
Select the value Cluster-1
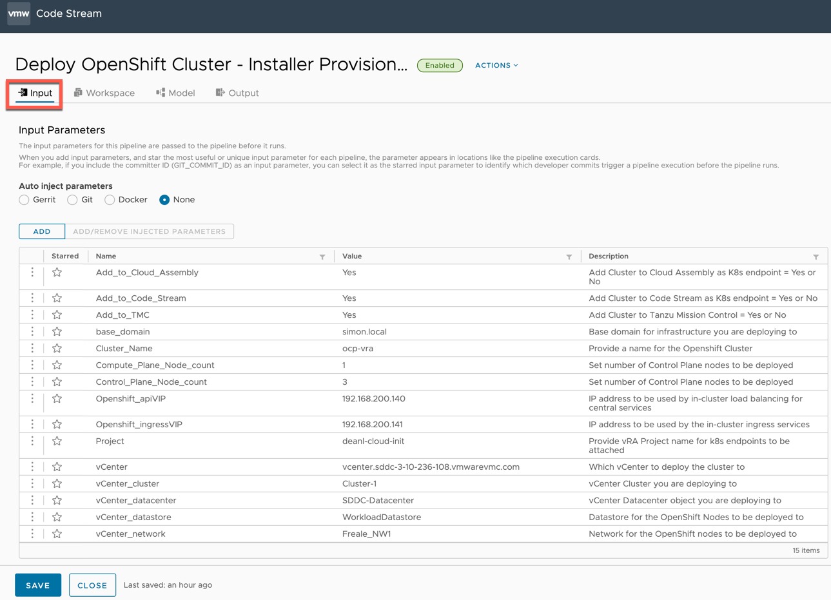pos(360,484)
